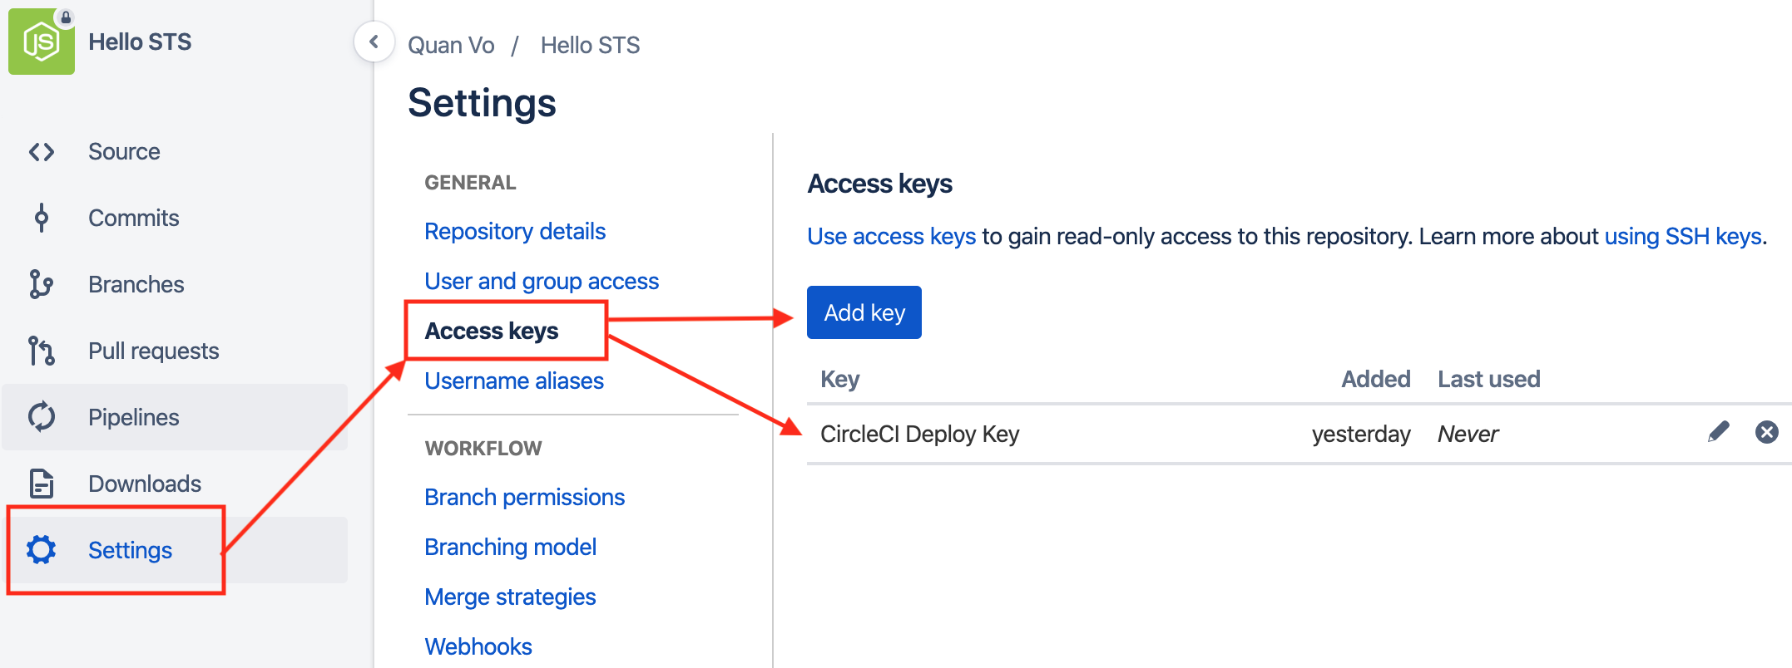Image resolution: width=1792 pixels, height=668 pixels.
Task: Open the Repository details page
Action: pyautogui.click(x=514, y=231)
